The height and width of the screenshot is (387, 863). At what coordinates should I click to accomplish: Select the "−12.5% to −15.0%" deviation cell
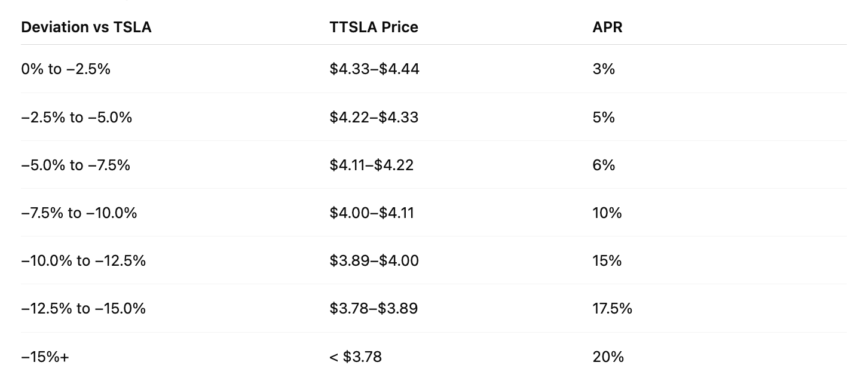pyautogui.click(x=83, y=308)
